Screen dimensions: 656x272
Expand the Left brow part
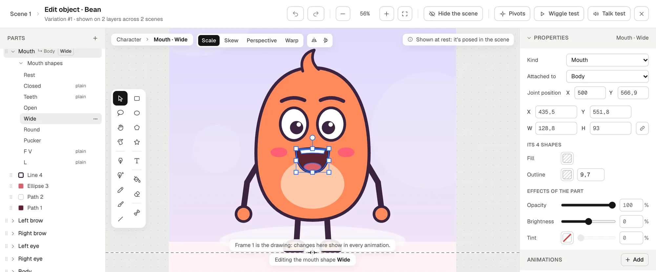click(x=13, y=221)
